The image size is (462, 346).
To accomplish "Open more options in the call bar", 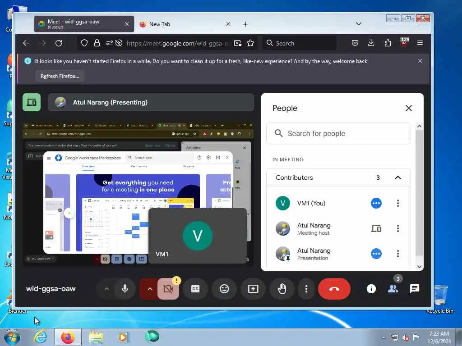I will (306, 289).
